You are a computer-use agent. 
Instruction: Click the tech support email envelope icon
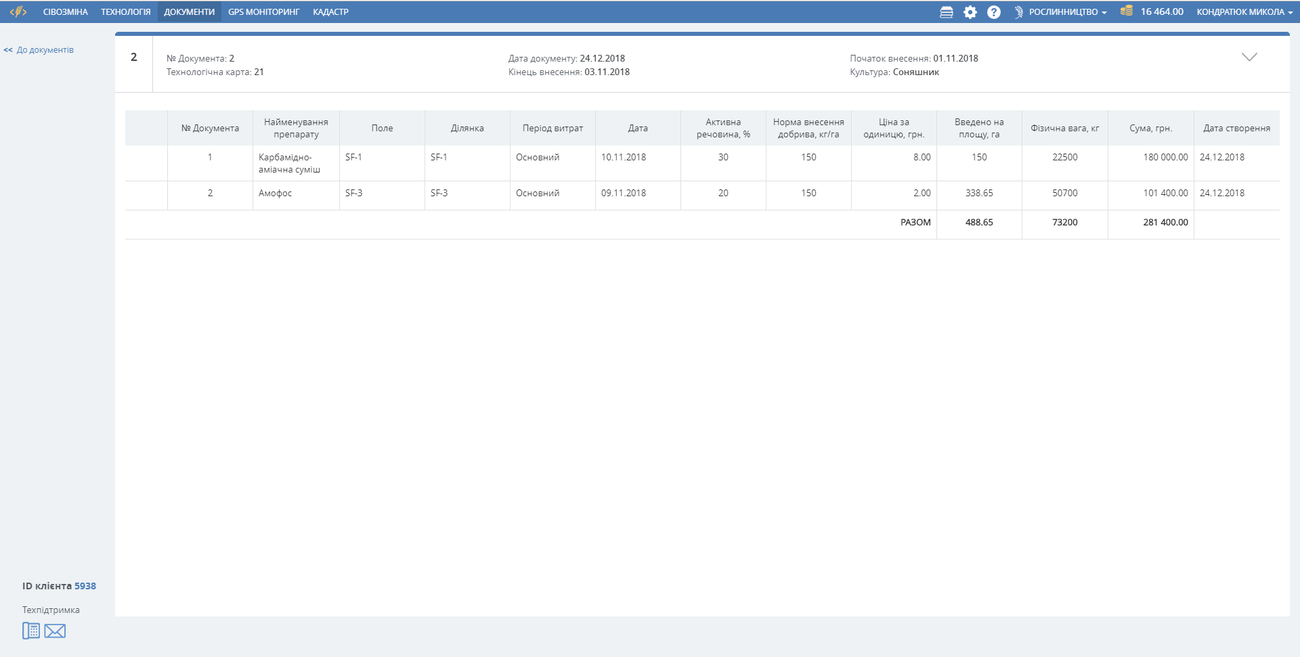pos(55,631)
